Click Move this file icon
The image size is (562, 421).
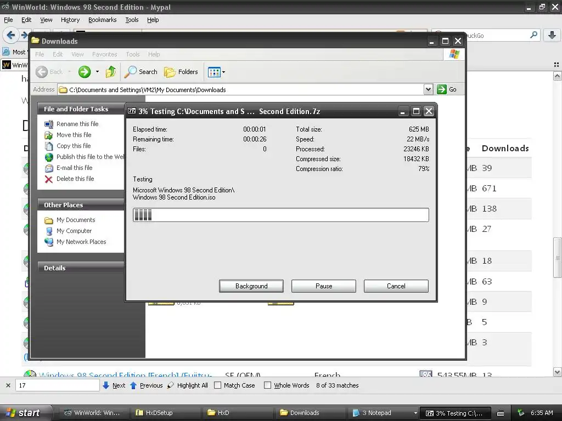48,135
